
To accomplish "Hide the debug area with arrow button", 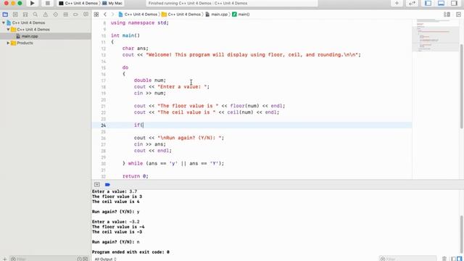I will [96, 184].
